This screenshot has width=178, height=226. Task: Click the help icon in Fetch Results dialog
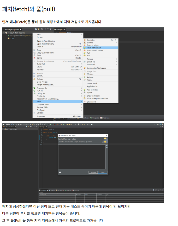[60, 172]
